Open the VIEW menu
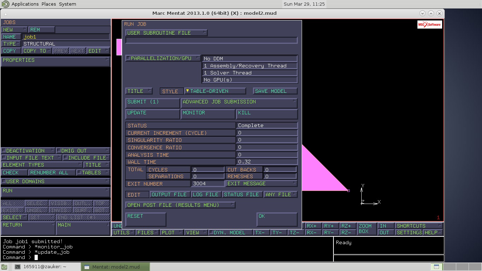Screen dimensions: 482x271 (x=196, y=233)
